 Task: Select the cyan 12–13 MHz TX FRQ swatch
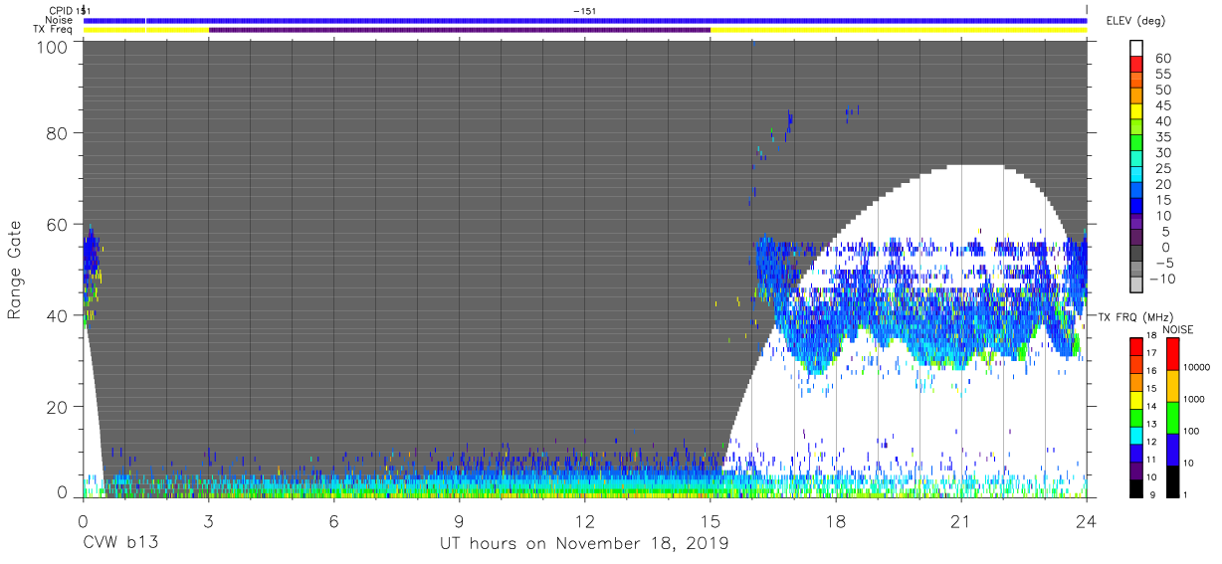[1137, 434]
